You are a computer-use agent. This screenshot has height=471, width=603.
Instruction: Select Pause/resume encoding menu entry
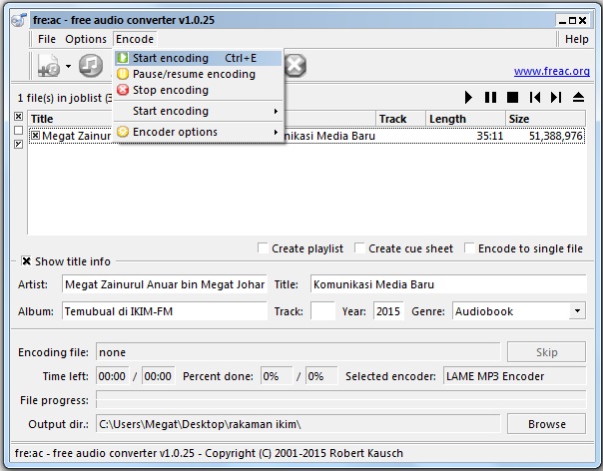coord(194,74)
